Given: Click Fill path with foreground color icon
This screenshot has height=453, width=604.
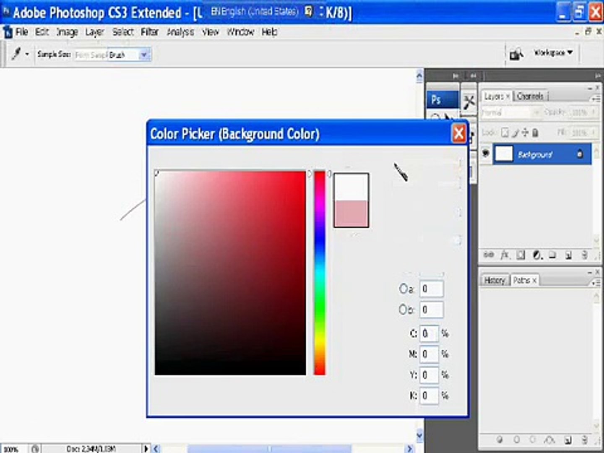Looking at the screenshot, I should coord(500,440).
